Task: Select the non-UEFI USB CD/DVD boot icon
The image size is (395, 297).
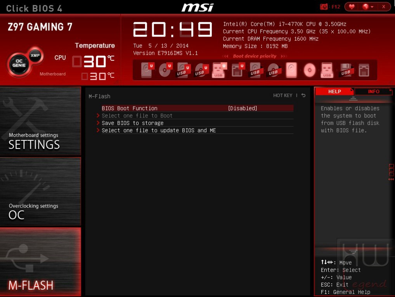Action: pyautogui.click(x=274, y=70)
